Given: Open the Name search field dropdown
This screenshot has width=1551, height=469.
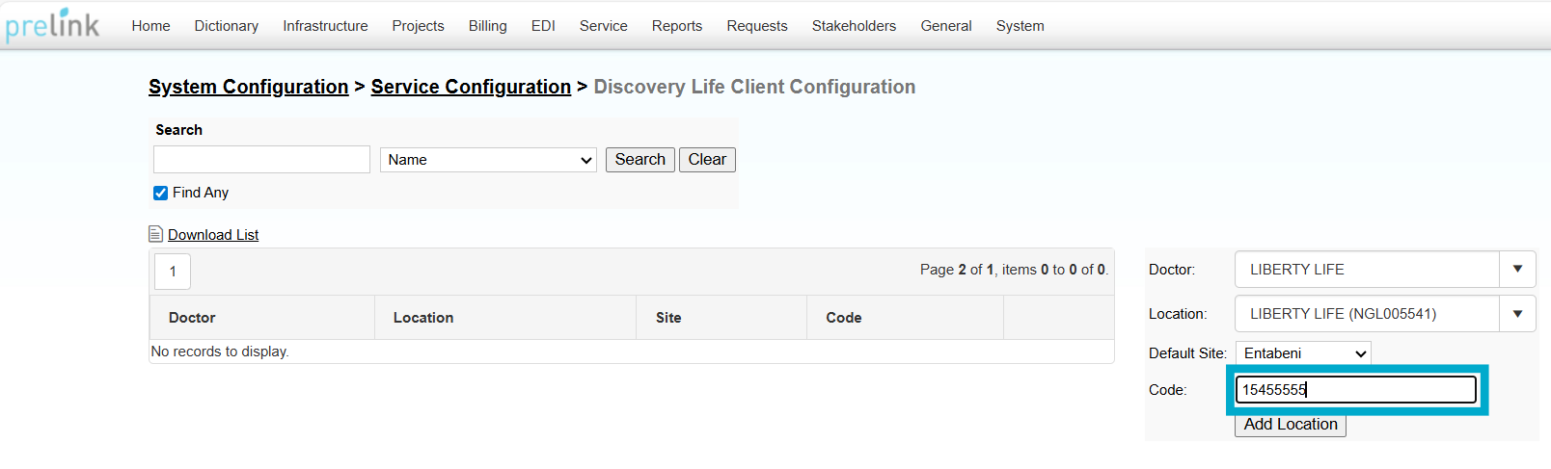Looking at the screenshot, I should pos(489,160).
